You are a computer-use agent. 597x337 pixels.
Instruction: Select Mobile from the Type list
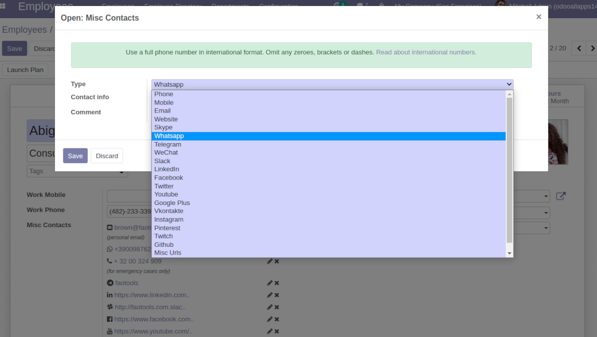(329, 102)
